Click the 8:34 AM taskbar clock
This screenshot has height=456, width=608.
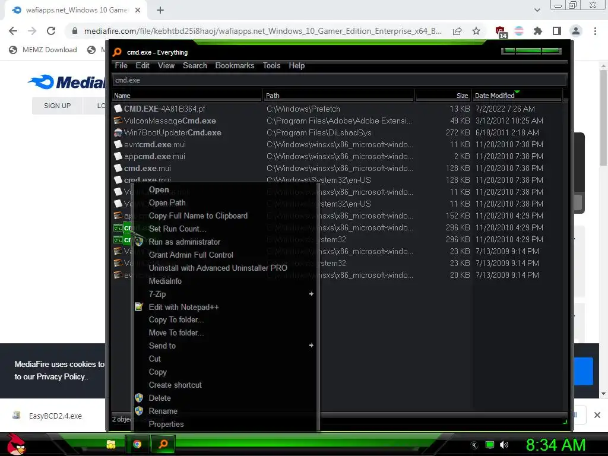pos(555,445)
